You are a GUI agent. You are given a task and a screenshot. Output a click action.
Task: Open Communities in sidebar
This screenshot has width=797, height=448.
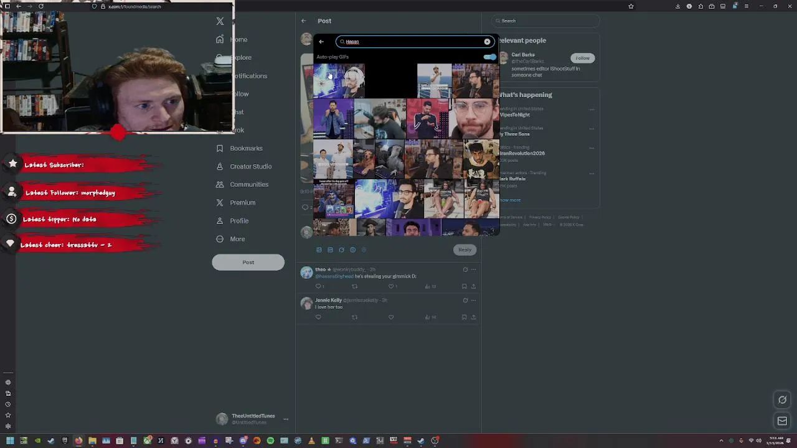pyautogui.click(x=242, y=184)
